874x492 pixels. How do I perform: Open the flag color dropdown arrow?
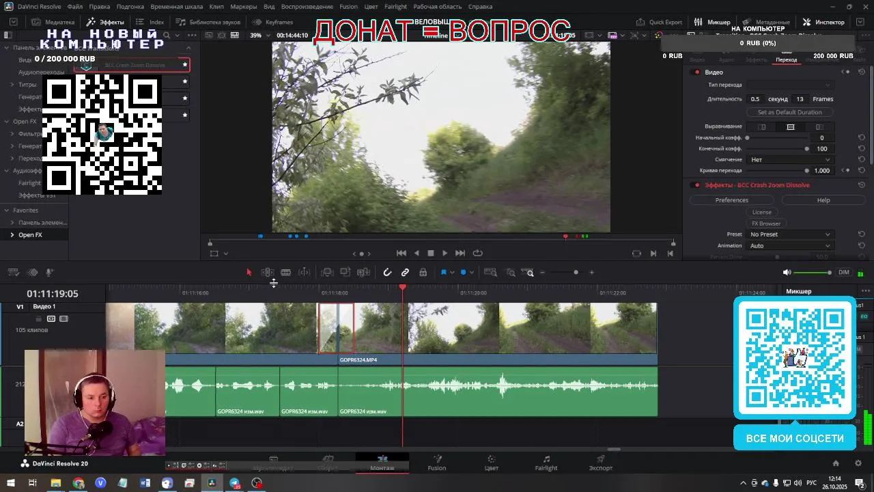pyautogui.click(x=452, y=273)
